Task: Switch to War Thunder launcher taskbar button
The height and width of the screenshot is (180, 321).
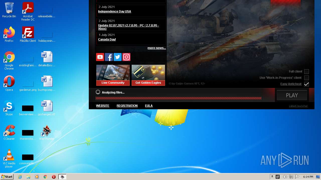Action: 62,177
